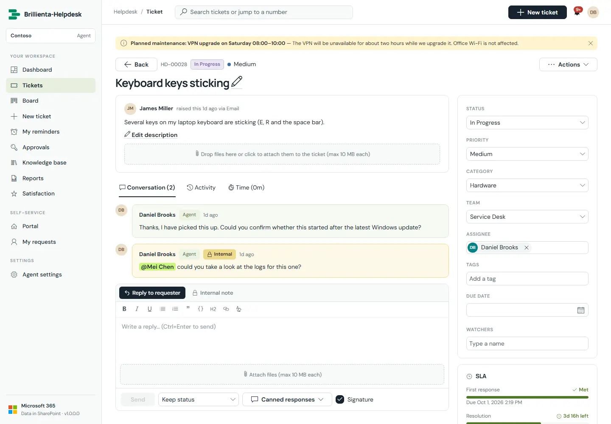The image size is (611, 424).
Task: Toggle the Signature checkbox
Action: tap(340, 399)
